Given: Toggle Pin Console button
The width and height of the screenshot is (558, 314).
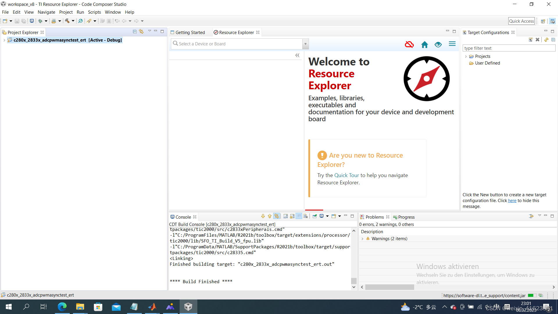Looking at the screenshot, I should [x=315, y=216].
